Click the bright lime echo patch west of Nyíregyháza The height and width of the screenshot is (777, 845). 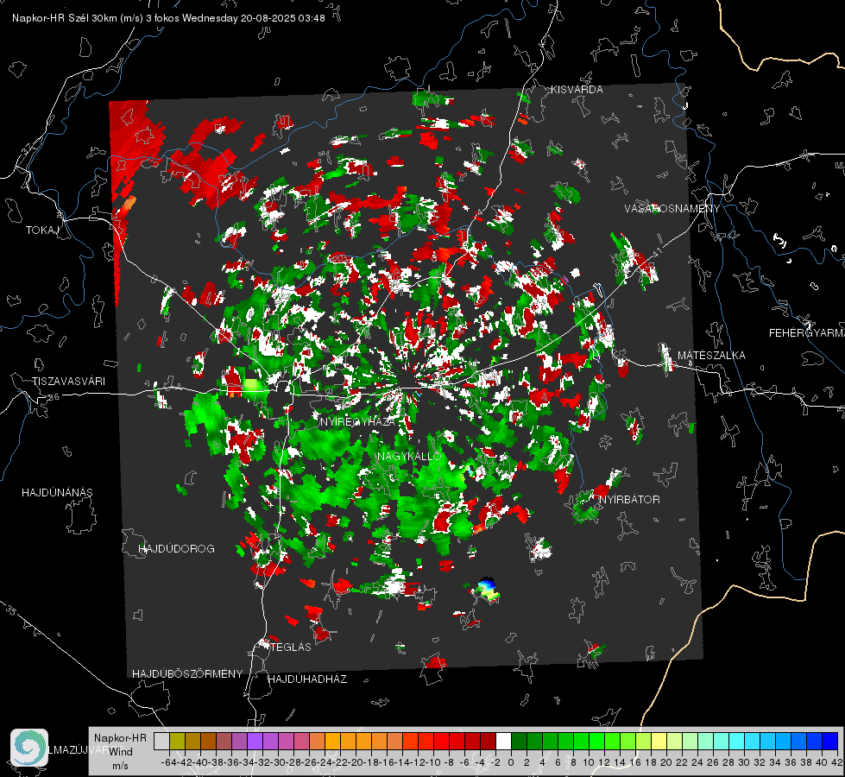pos(251,385)
